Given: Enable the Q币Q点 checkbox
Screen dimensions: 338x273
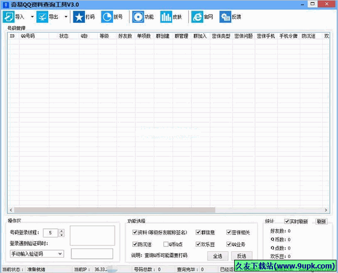Looking at the screenshot, I should 166,244.
